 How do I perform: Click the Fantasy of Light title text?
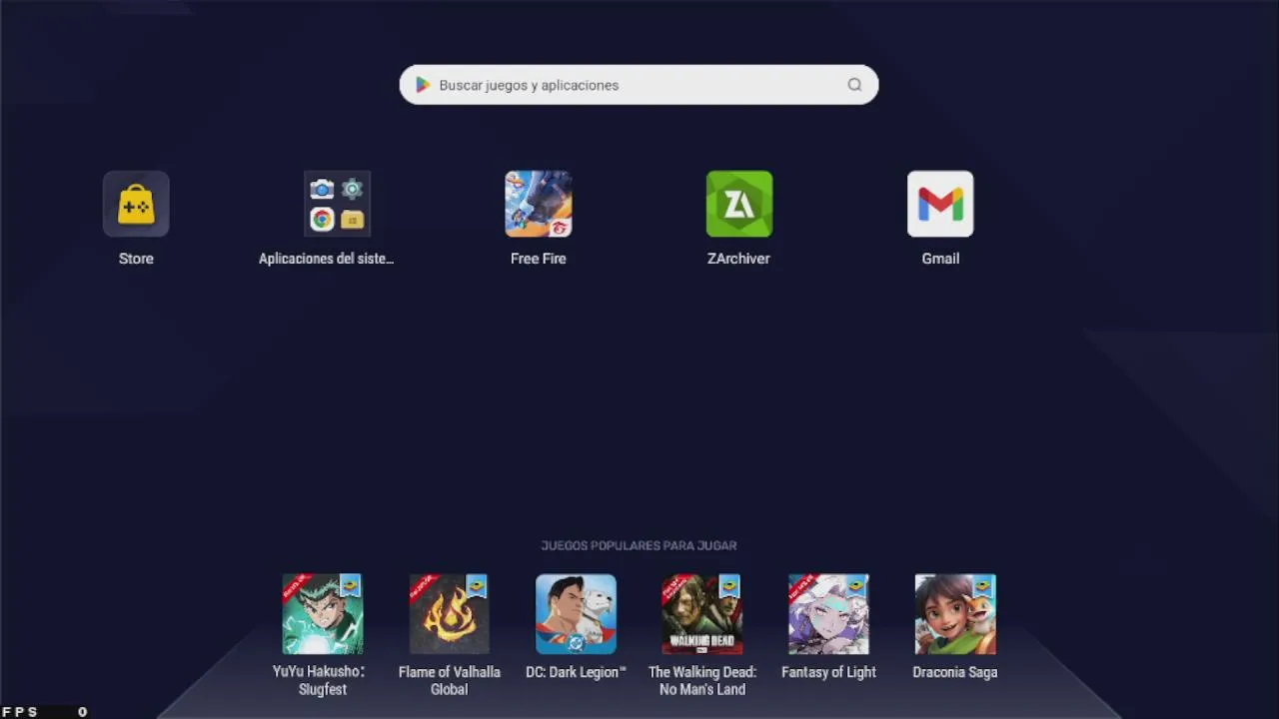click(828, 672)
